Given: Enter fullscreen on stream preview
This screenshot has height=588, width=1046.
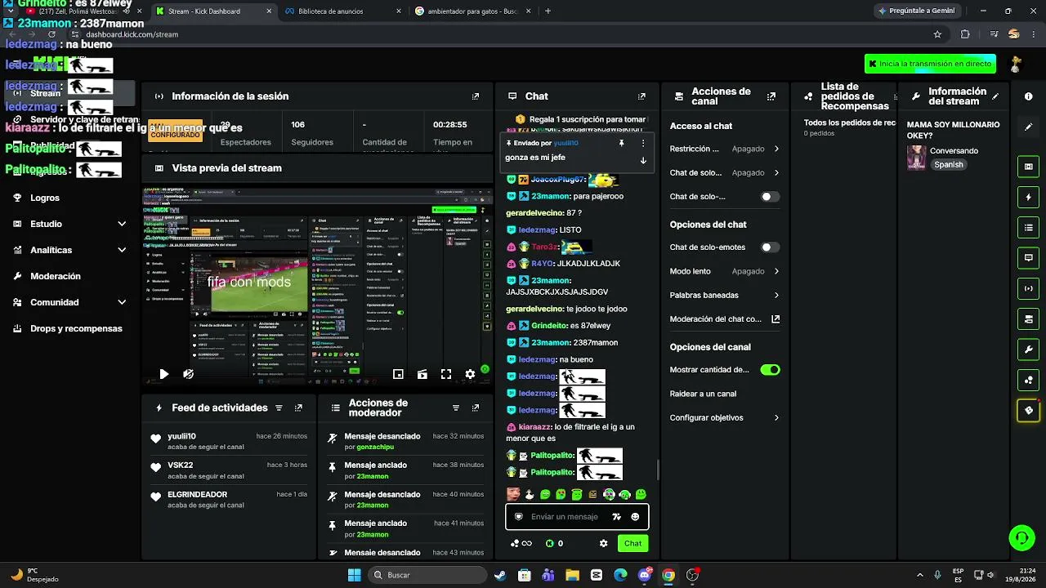Looking at the screenshot, I should (446, 374).
